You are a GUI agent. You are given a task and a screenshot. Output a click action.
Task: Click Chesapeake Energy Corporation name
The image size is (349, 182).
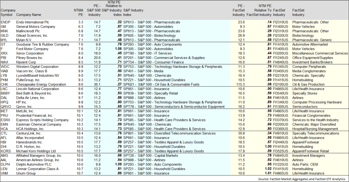[41, 84]
